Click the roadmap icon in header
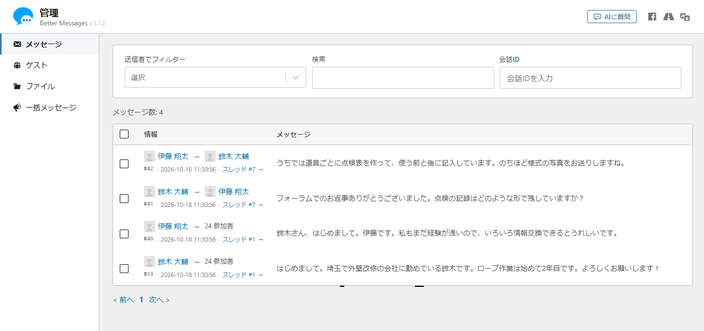The image size is (704, 331). pos(669,17)
